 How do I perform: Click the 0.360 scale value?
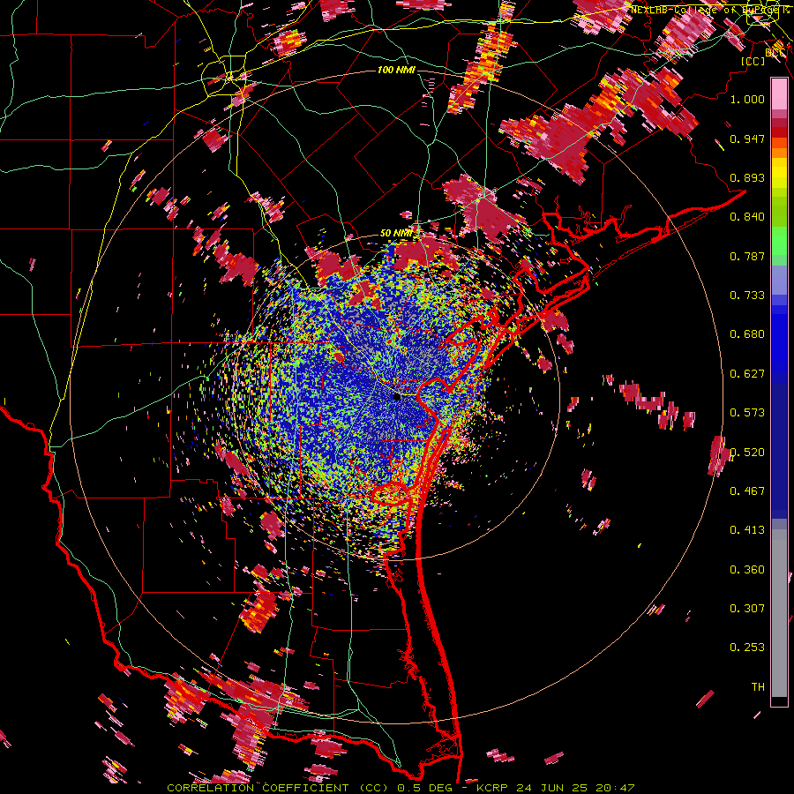point(747,570)
